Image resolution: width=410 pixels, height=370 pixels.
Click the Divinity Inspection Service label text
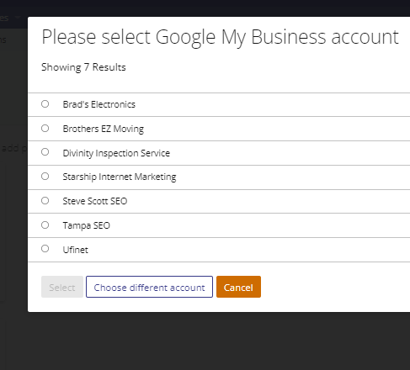tap(116, 153)
